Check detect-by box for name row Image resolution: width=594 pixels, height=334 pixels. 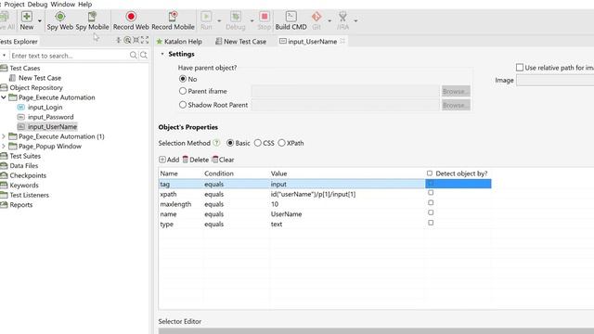[x=431, y=212]
